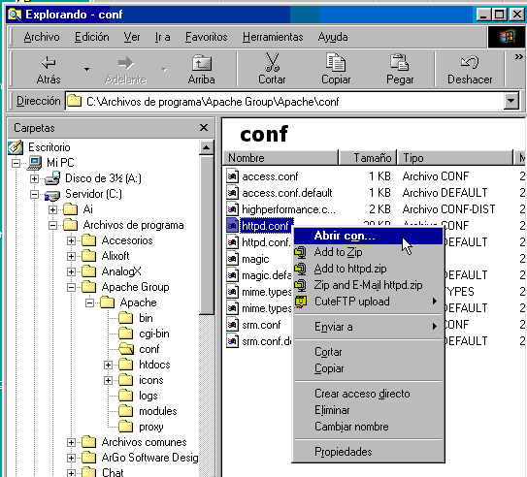
Task: Select Mi PC computer icon in tree
Action: tap(35, 163)
